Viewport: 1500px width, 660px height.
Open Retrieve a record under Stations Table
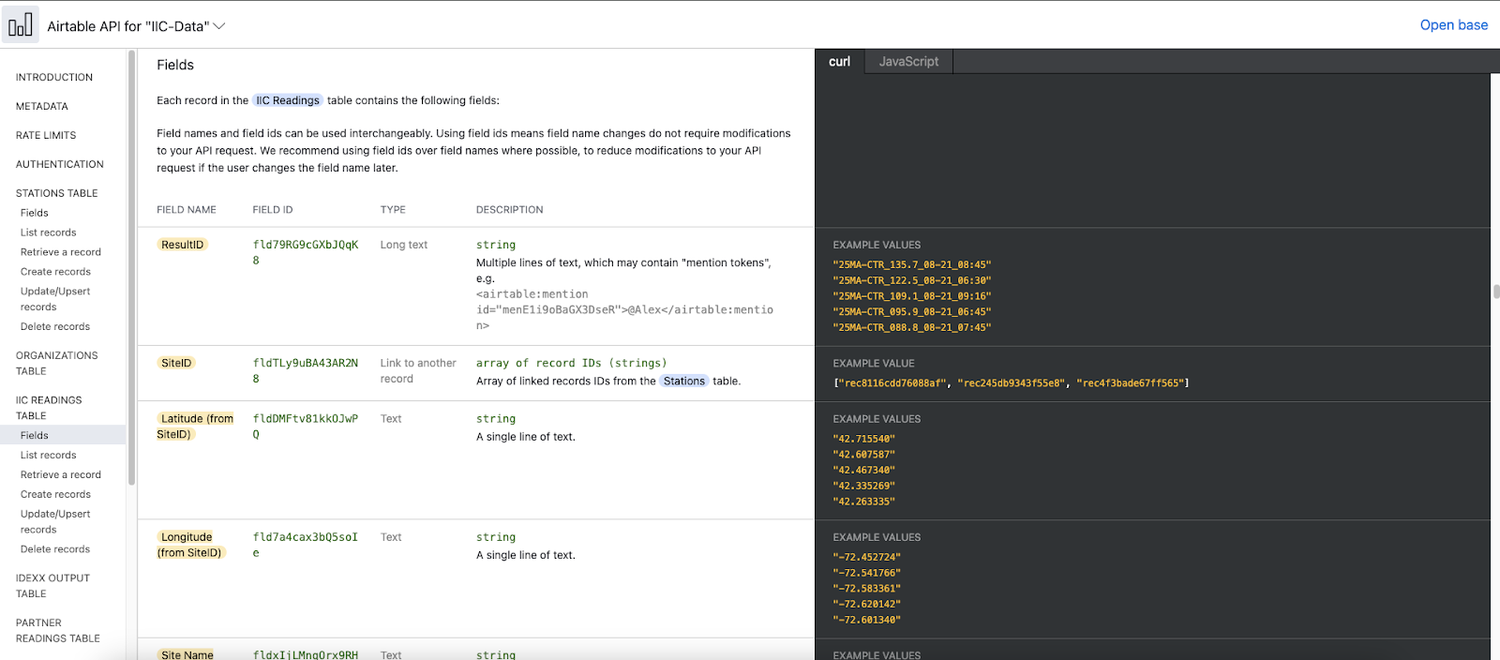click(x=61, y=253)
